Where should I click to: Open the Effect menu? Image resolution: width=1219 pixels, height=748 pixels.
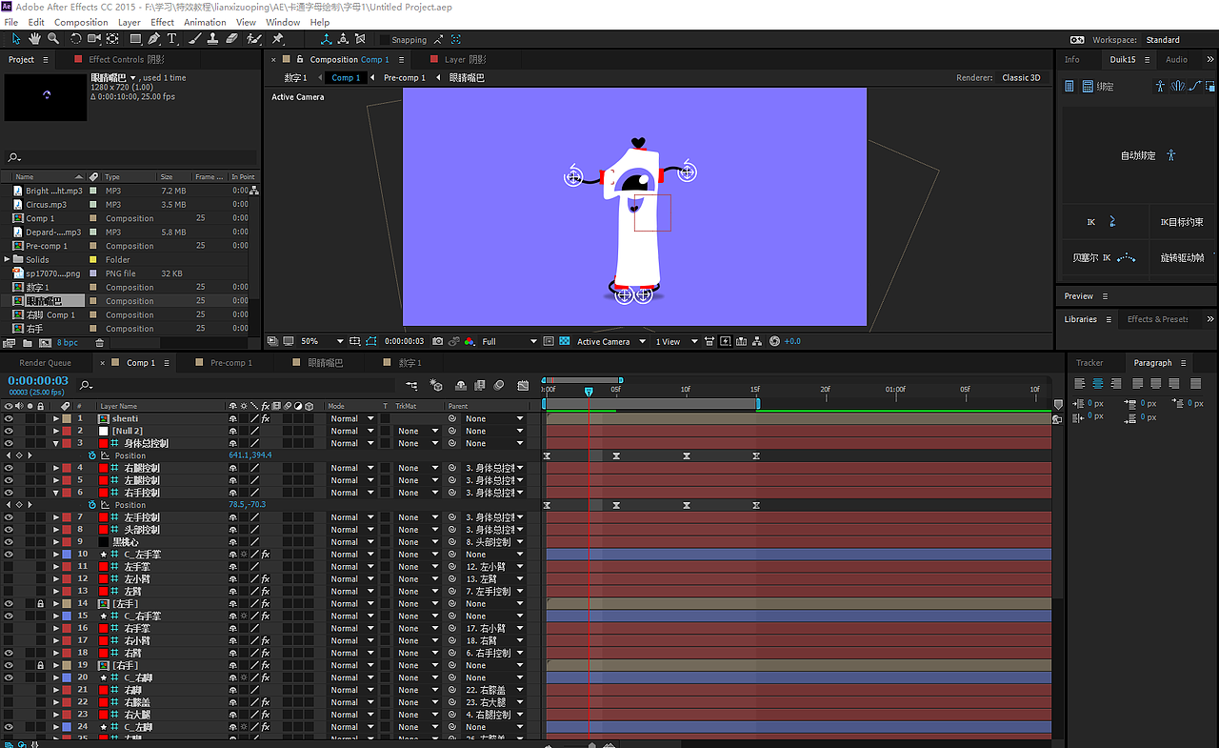click(162, 22)
